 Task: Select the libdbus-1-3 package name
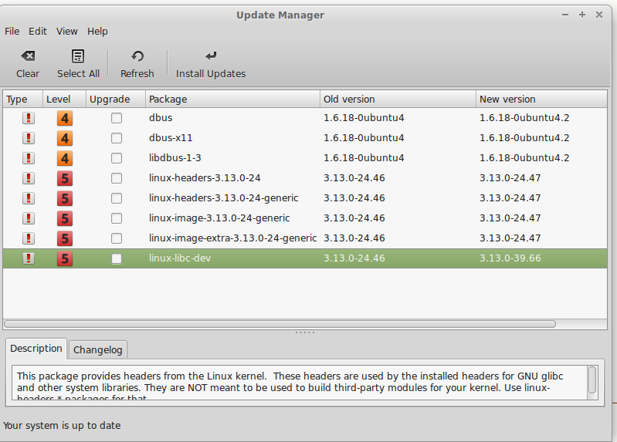coord(175,157)
